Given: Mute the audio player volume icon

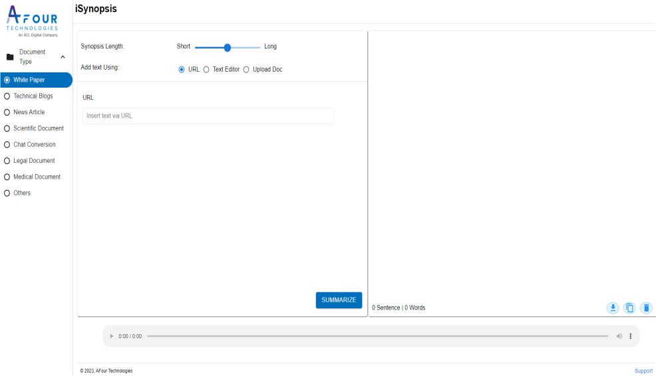Looking at the screenshot, I should click(619, 336).
